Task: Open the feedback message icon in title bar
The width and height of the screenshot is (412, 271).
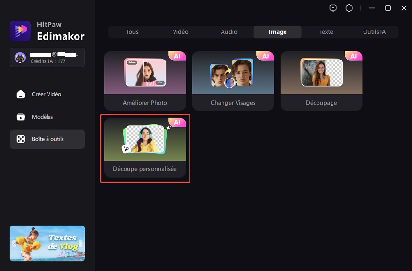Action: tap(333, 8)
